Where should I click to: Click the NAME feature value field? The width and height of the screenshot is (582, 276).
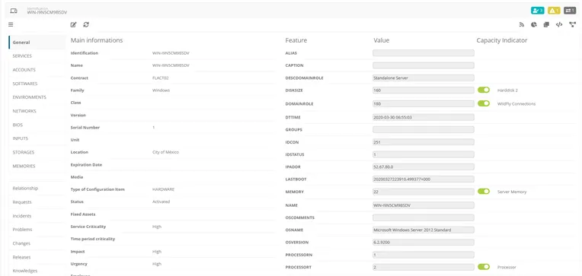(x=423, y=205)
